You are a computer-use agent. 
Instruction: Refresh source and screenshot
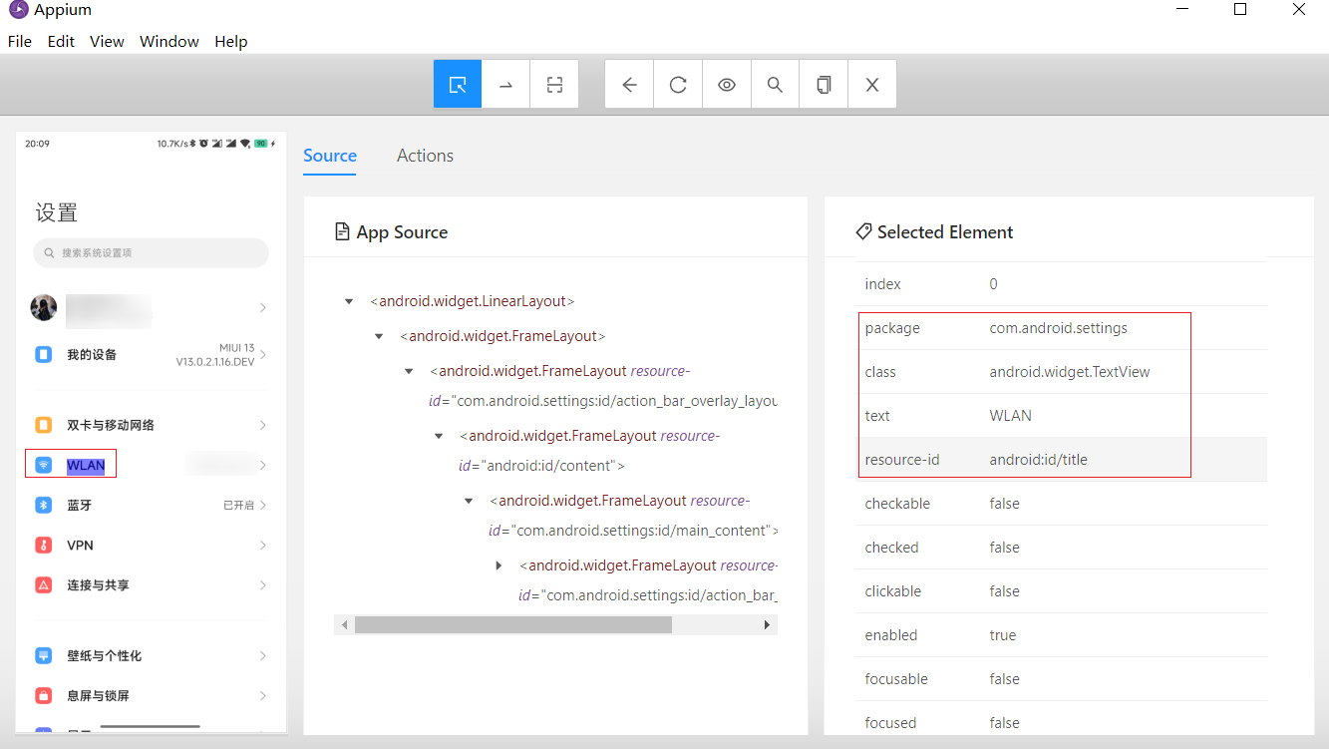click(678, 85)
